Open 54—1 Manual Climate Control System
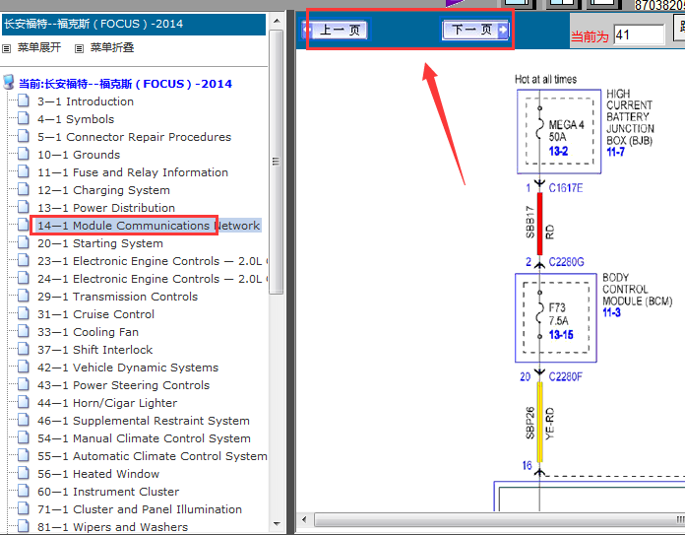The width and height of the screenshot is (685, 535). coord(144,438)
